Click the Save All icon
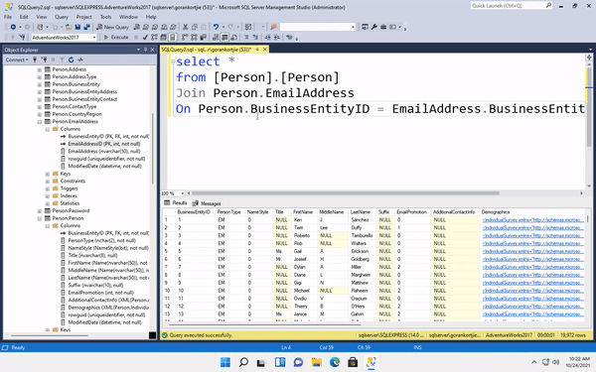 click(x=86, y=27)
